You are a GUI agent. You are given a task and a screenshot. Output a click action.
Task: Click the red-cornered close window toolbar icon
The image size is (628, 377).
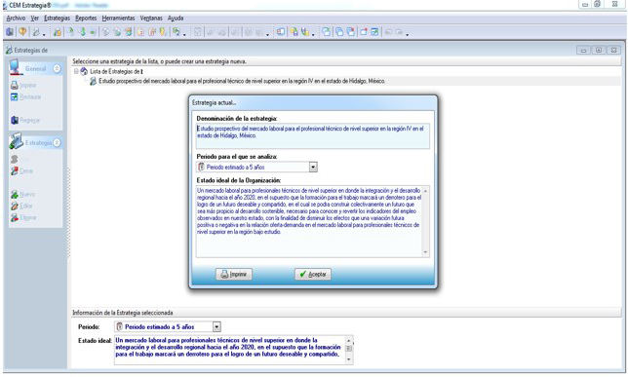(x=364, y=32)
